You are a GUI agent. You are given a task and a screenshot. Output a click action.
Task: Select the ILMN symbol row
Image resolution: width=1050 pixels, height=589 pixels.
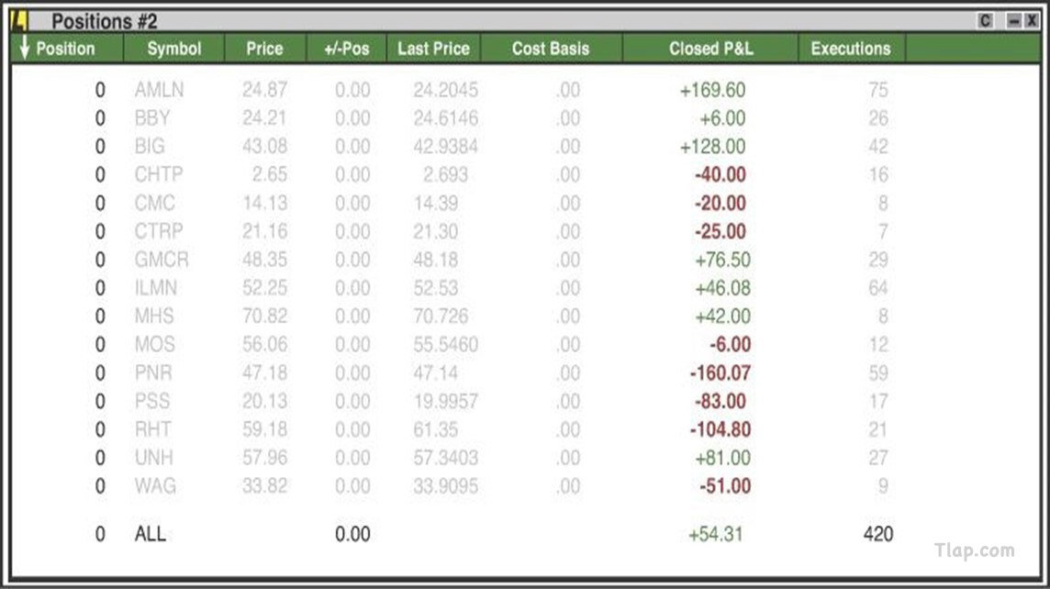pos(156,288)
